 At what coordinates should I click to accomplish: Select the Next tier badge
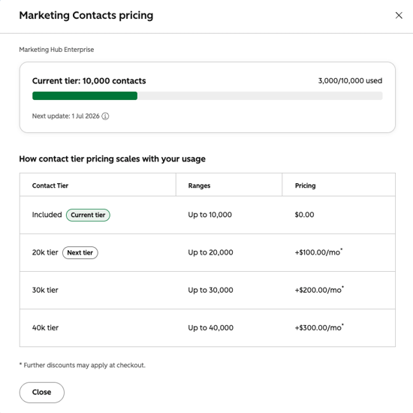(x=80, y=252)
